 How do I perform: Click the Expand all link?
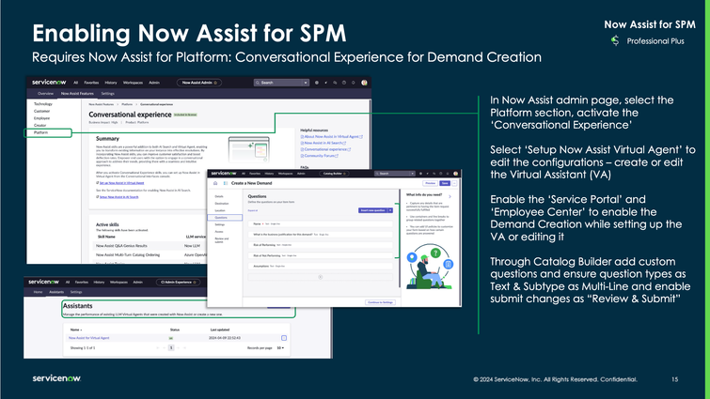[x=253, y=210]
